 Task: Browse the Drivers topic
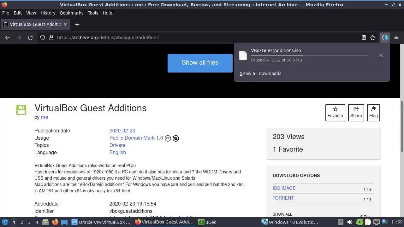coord(117,145)
